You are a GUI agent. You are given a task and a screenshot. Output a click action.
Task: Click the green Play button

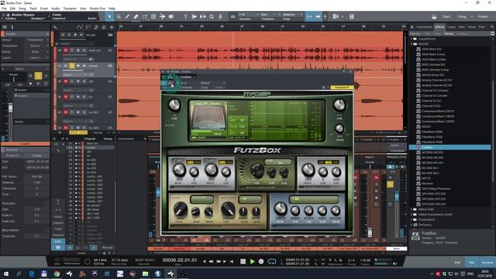point(252,262)
